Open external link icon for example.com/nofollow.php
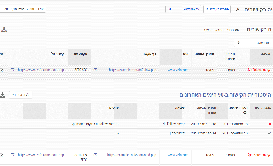Image resolution: width=273 pixels, height=166 pixels. point(95,70)
